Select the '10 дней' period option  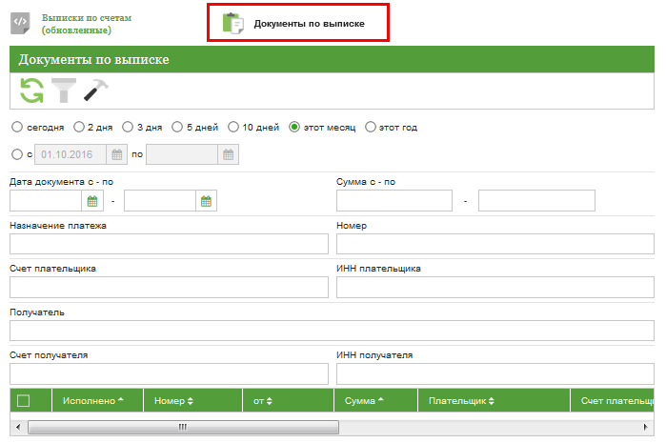coord(233,127)
